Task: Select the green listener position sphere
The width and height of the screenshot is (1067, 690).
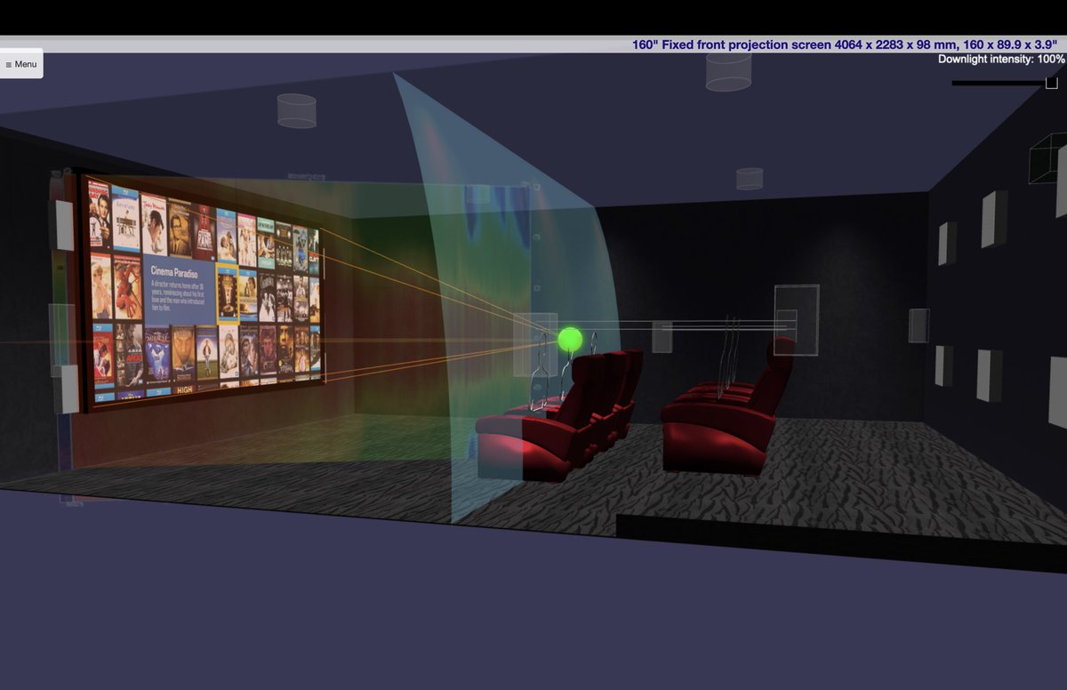Action: coord(569,339)
